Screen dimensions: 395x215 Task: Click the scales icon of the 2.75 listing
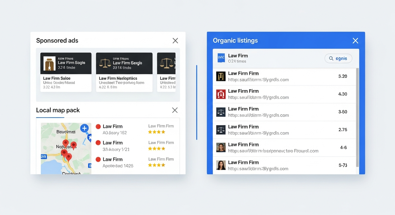(x=221, y=130)
